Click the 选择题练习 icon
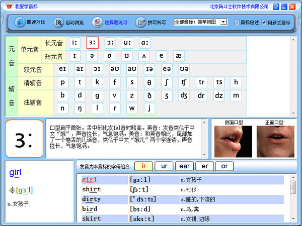The image size is (302, 226). pos(97,23)
